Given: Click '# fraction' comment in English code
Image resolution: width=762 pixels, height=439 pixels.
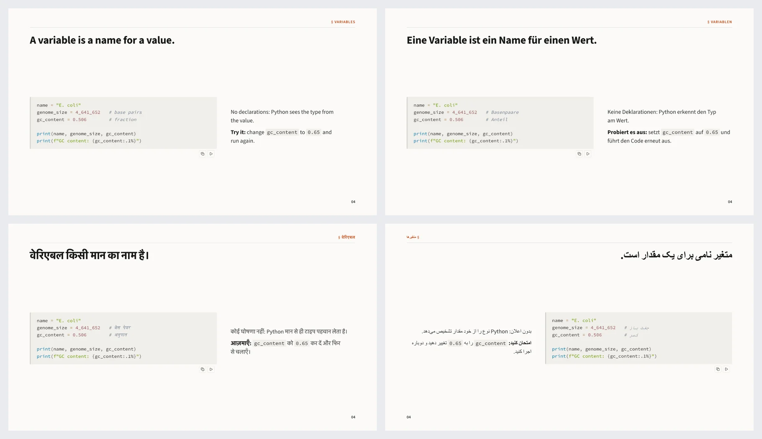Looking at the screenshot, I should 123,120.
